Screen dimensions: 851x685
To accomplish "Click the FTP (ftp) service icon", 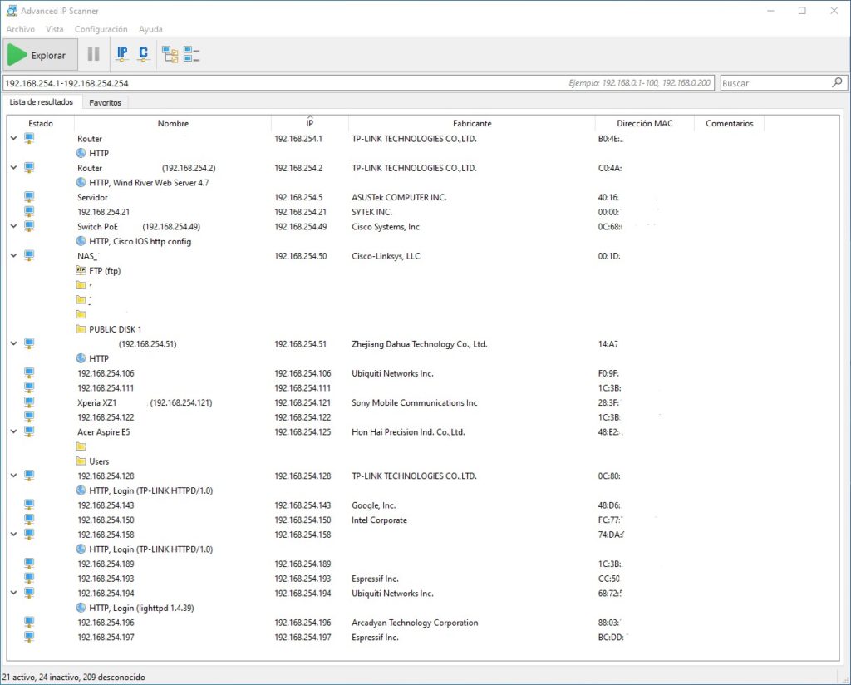I will tap(81, 270).
